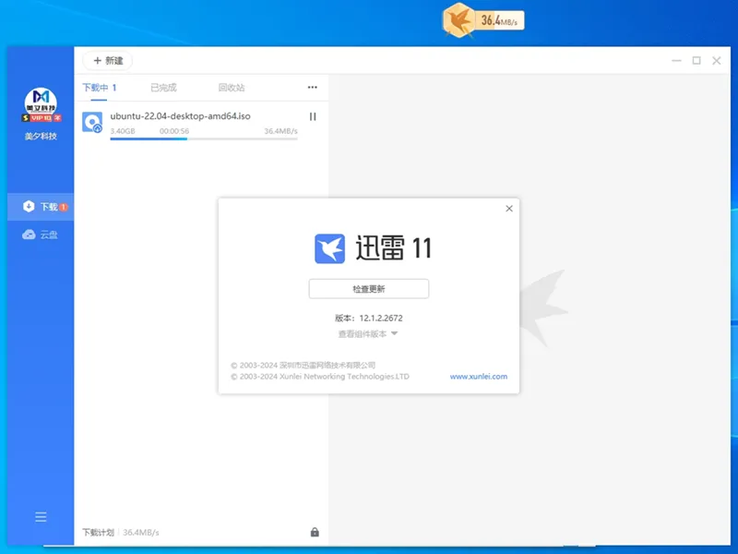Click the ubuntu ISO file type icon

coord(92,122)
